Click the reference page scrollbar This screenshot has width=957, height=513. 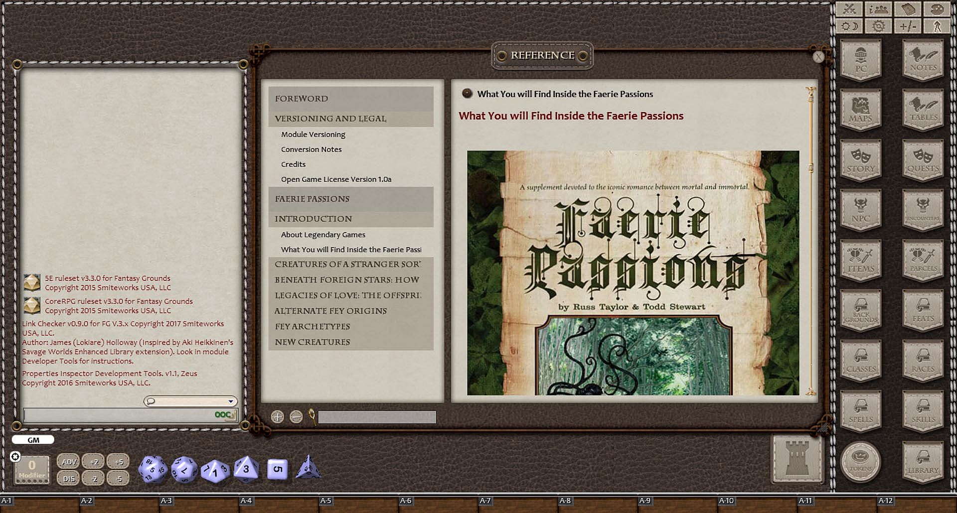[811, 239]
